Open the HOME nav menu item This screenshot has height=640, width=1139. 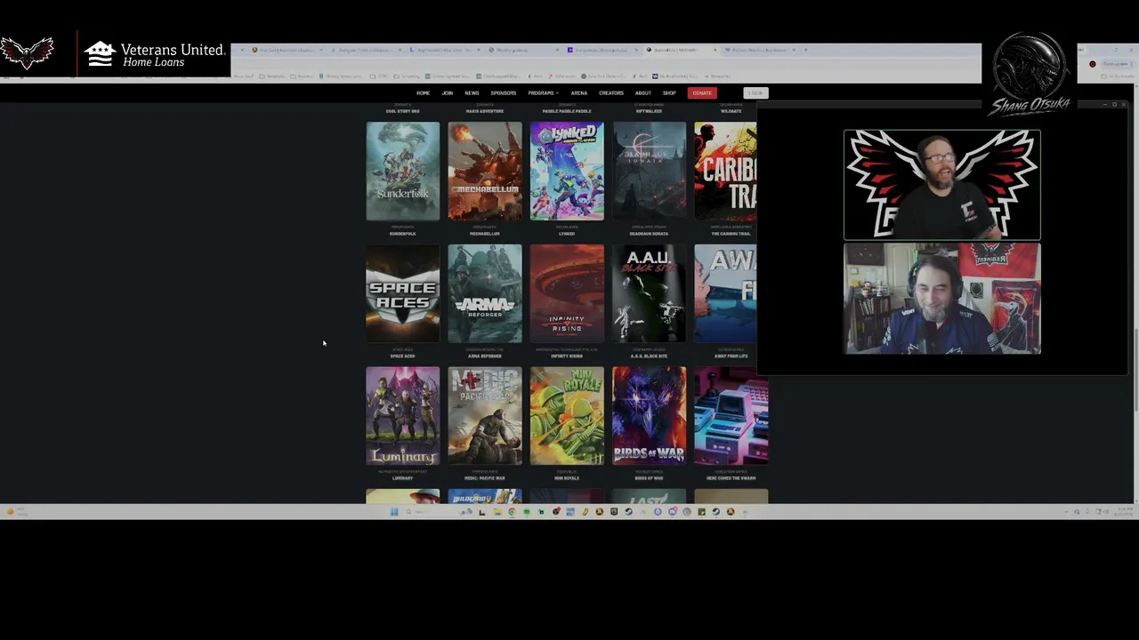tap(423, 93)
